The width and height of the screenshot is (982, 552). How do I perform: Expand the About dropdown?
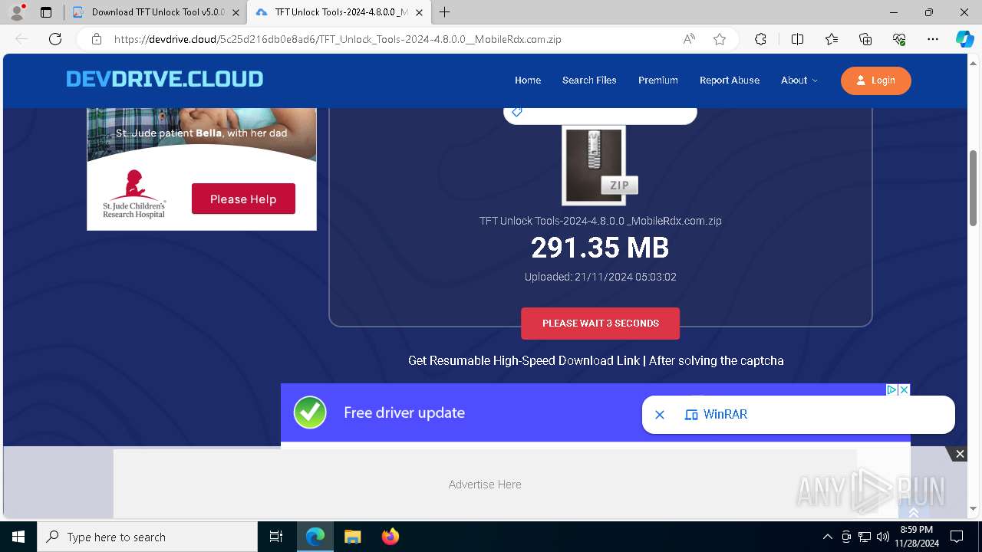coord(799,80)
